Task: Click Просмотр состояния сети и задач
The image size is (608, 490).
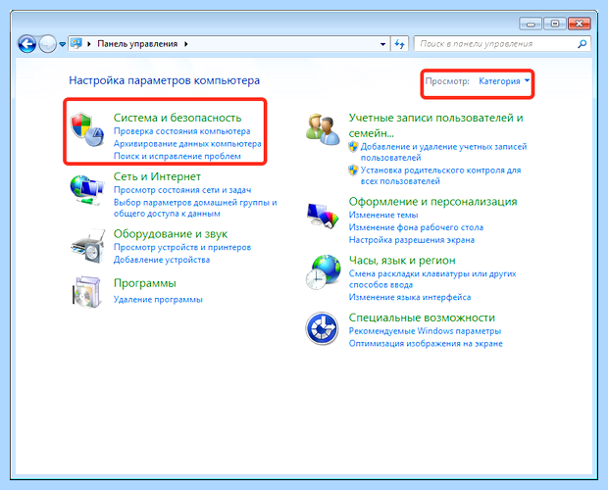Action: 182,190
